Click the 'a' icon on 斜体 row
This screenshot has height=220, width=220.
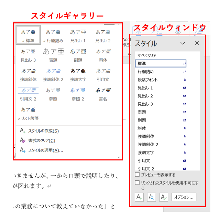(x=185, y=128)
